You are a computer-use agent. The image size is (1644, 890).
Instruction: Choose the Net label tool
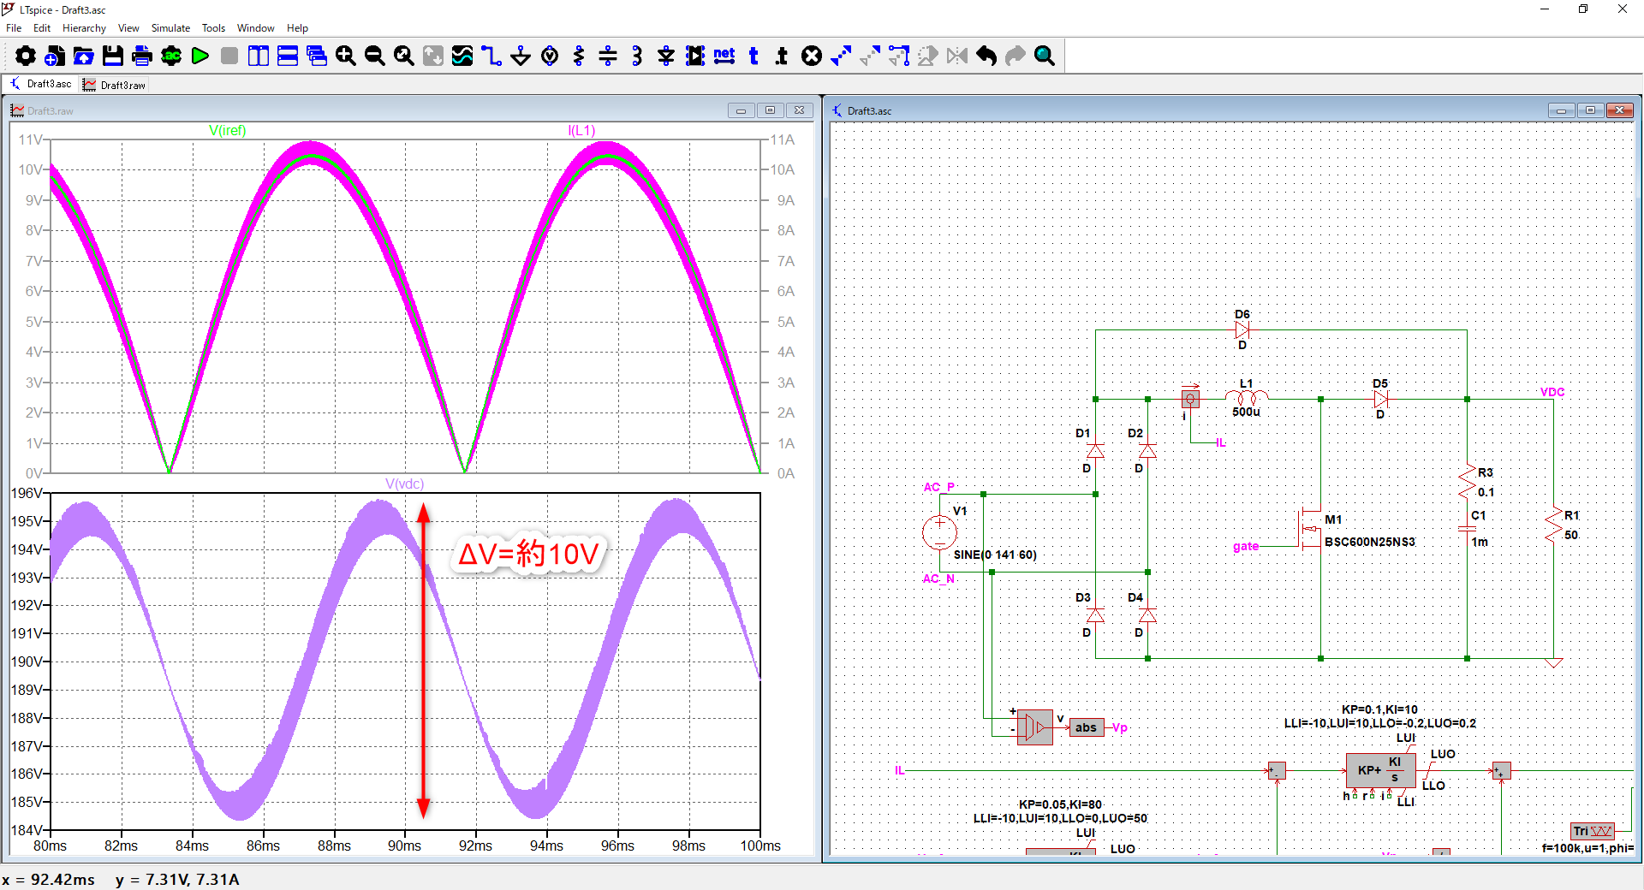(x=724, y=56)
